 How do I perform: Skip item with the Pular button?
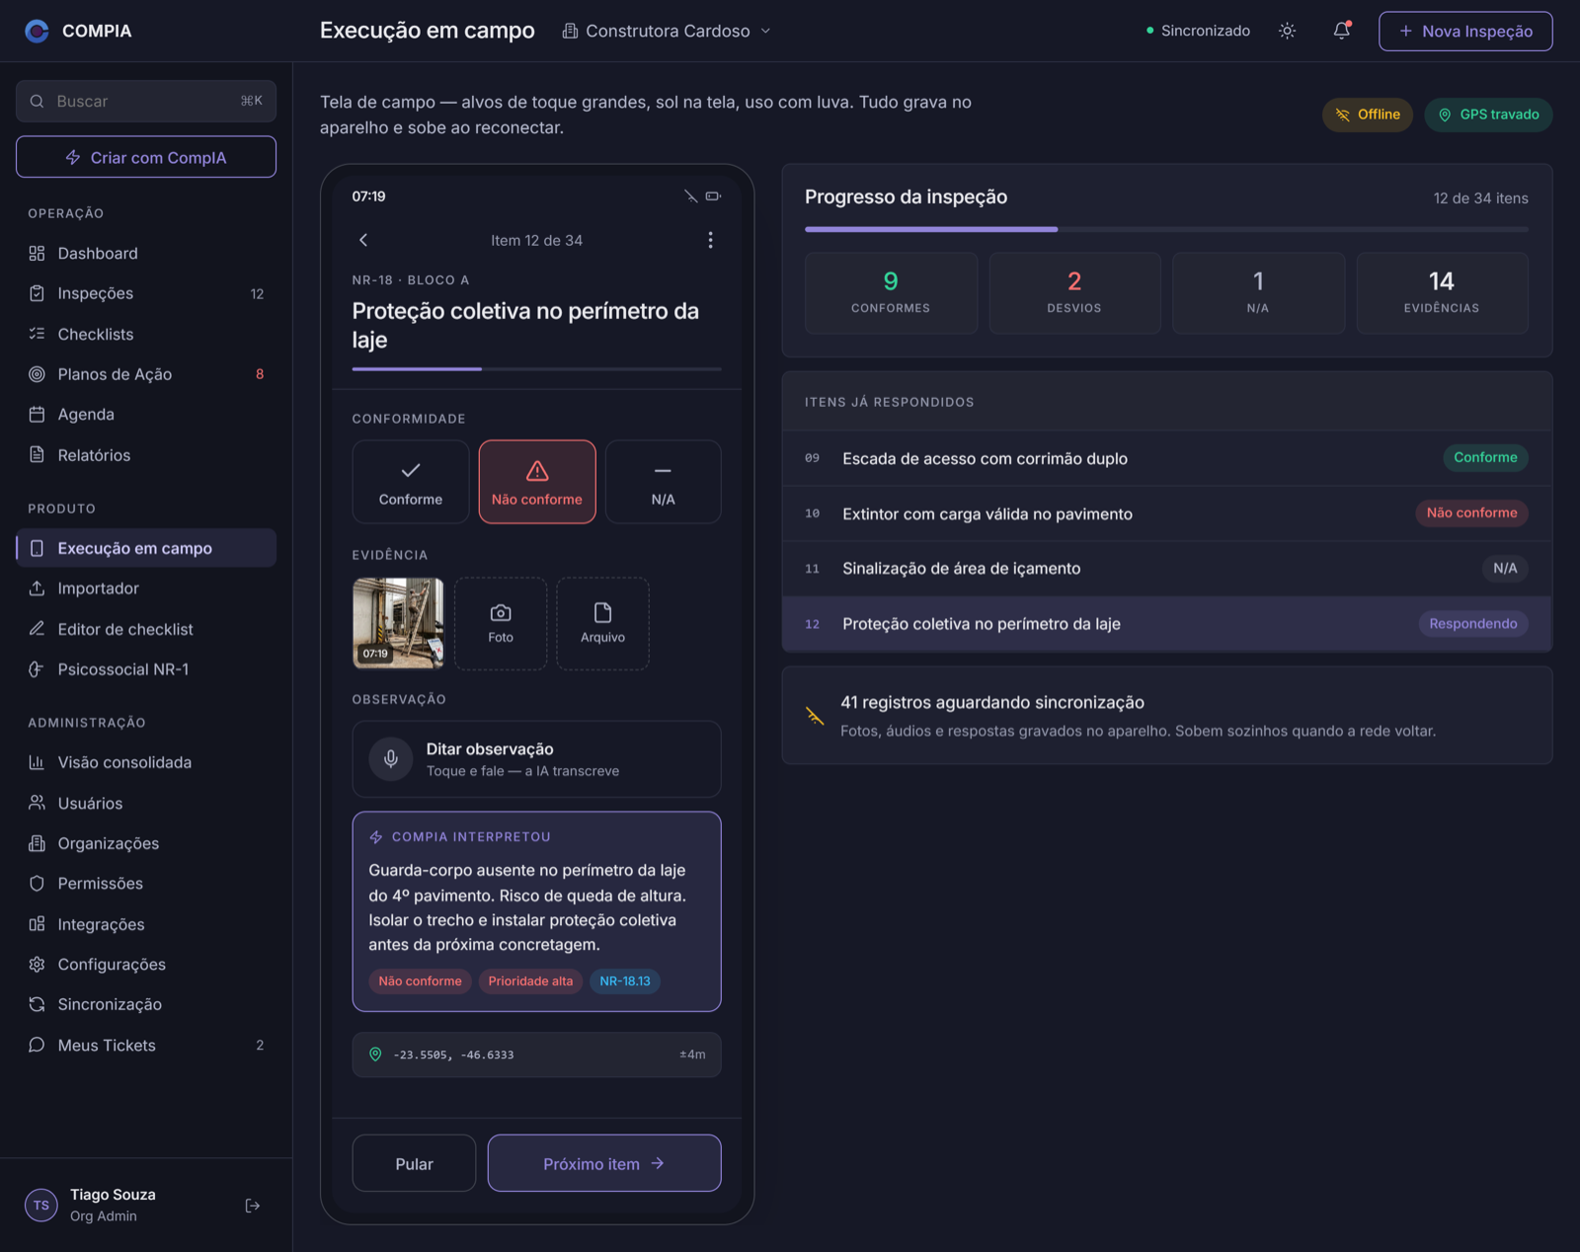[x=414, y=1164]
